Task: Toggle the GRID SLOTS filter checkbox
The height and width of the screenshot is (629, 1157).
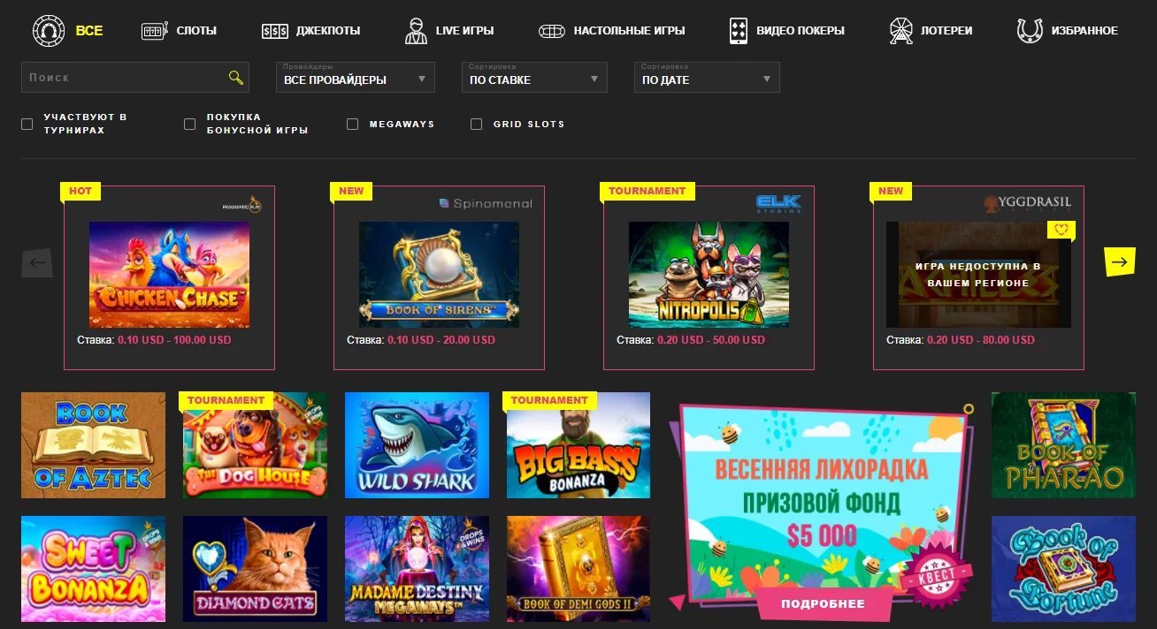Action: (x=476, y=124)
